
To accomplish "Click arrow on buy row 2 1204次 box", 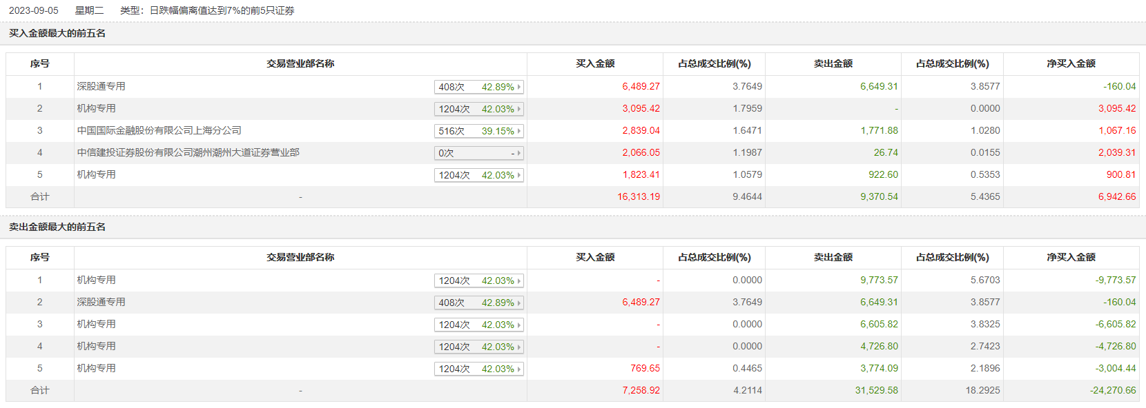I will pyautogui.click(x=519, y=109).
